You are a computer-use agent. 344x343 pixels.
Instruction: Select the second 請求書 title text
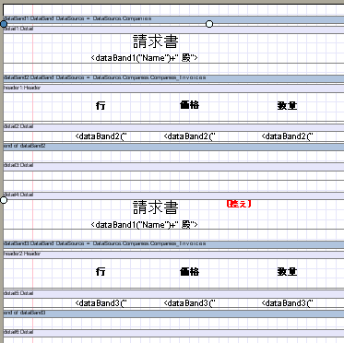click(156, 207)
